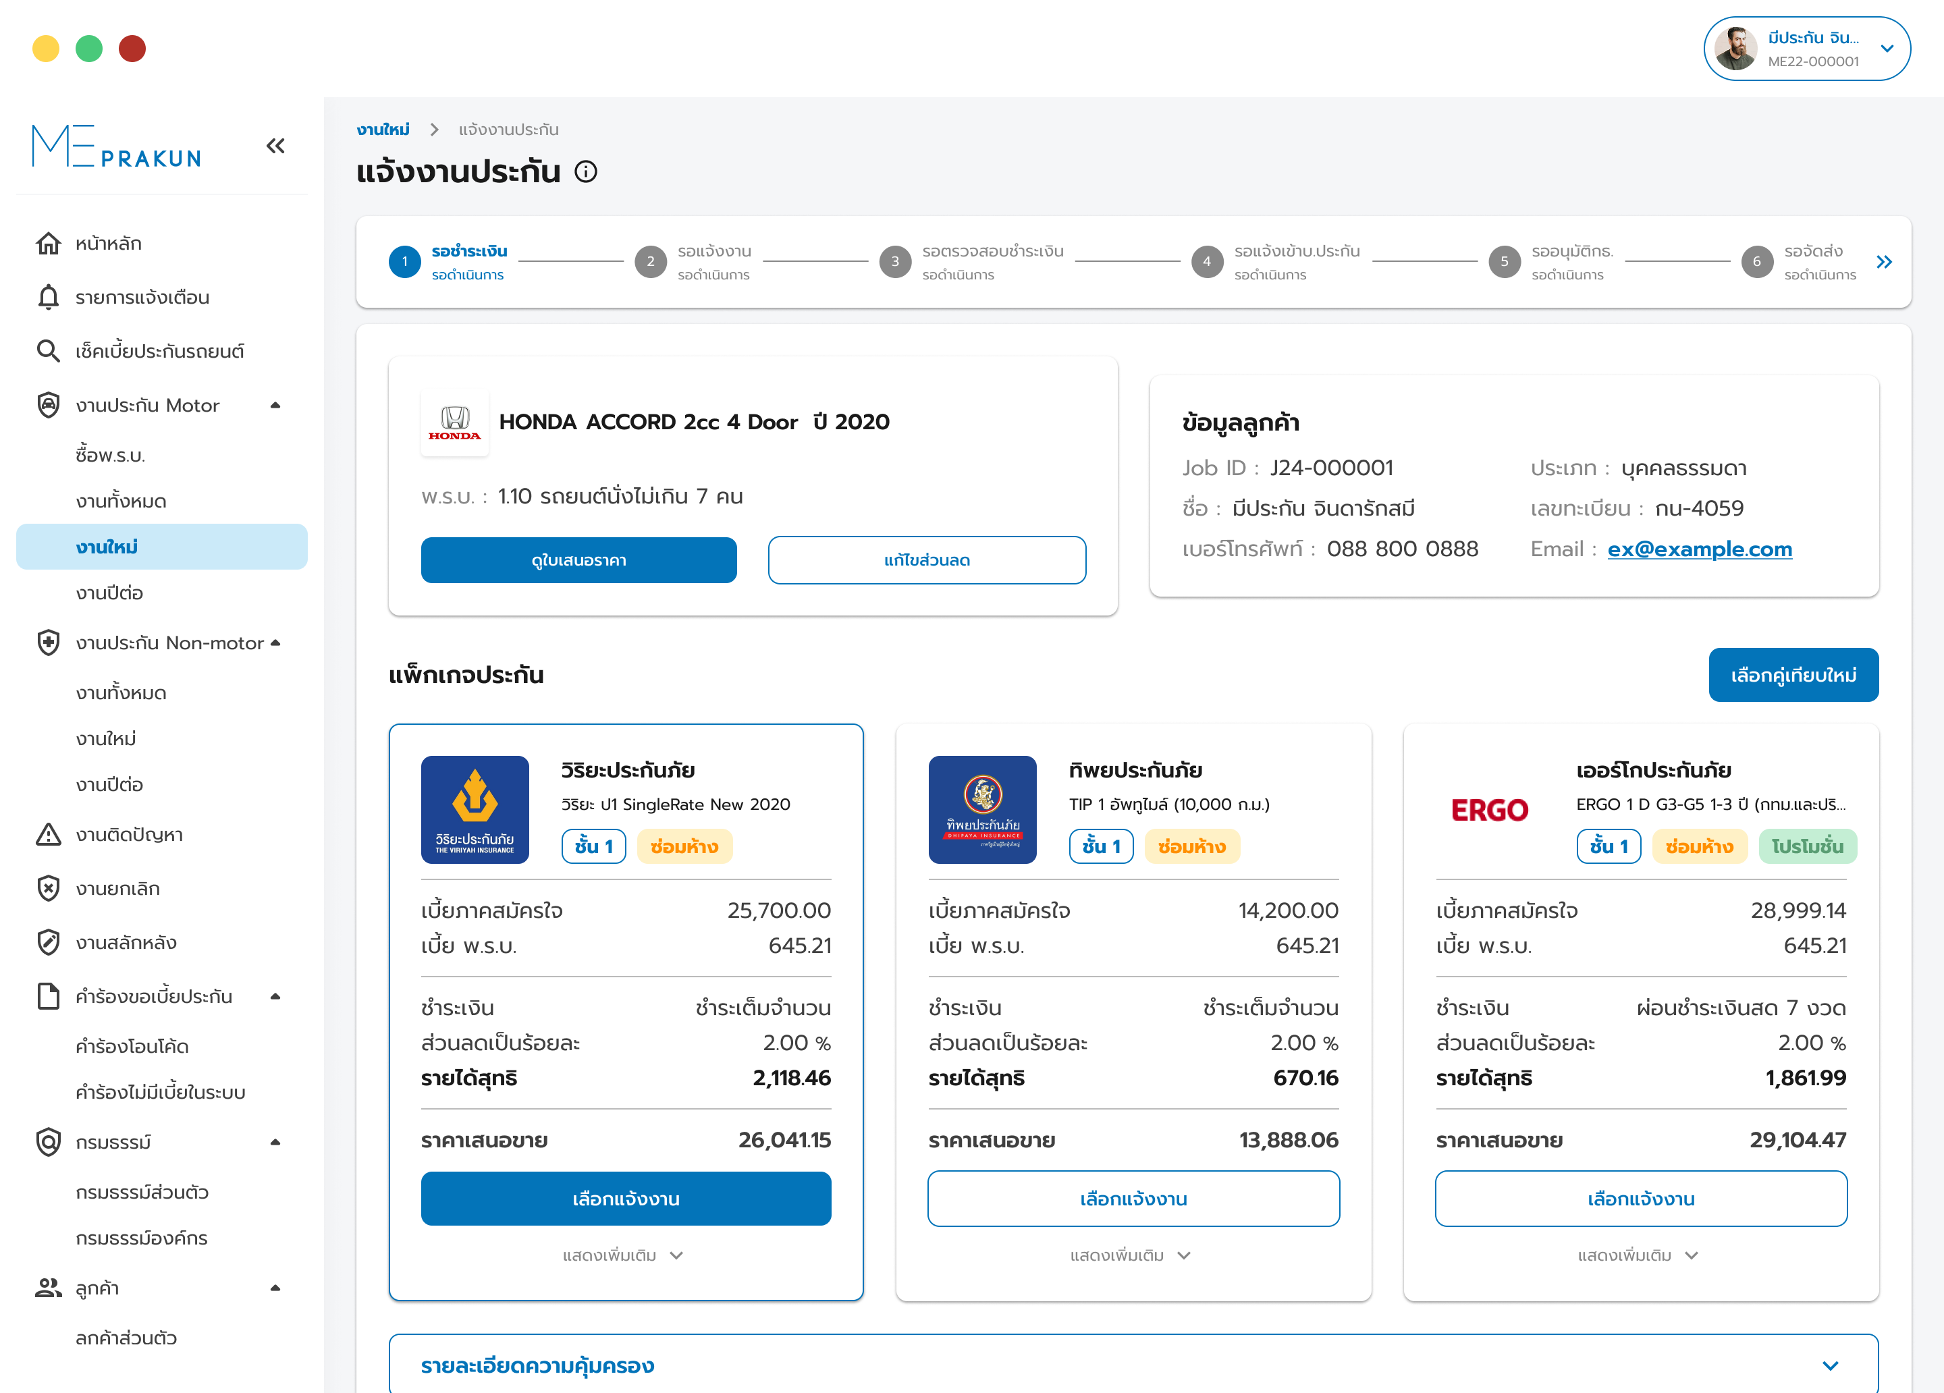This screenshot has width=1944, height=1393.
Task: Click the shield-x icon for งานยกเลิก
Action: (x=48, y=889)
